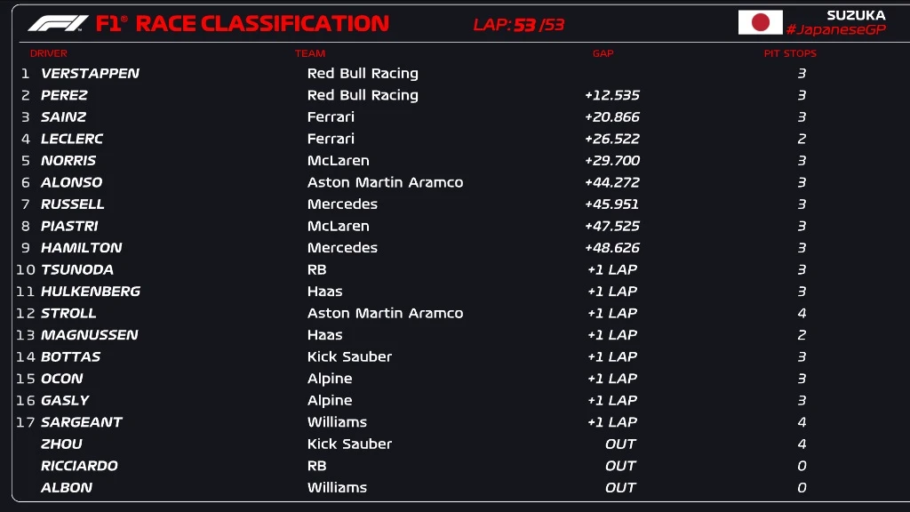Click the TEAM column header

click(x=310, y=53)
